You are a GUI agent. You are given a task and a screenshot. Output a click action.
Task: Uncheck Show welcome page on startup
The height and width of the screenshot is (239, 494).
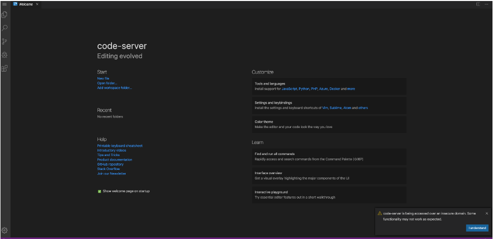99,191
